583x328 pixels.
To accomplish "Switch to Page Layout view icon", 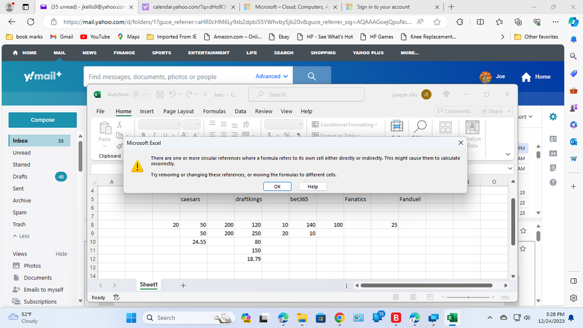I will 413,297.
